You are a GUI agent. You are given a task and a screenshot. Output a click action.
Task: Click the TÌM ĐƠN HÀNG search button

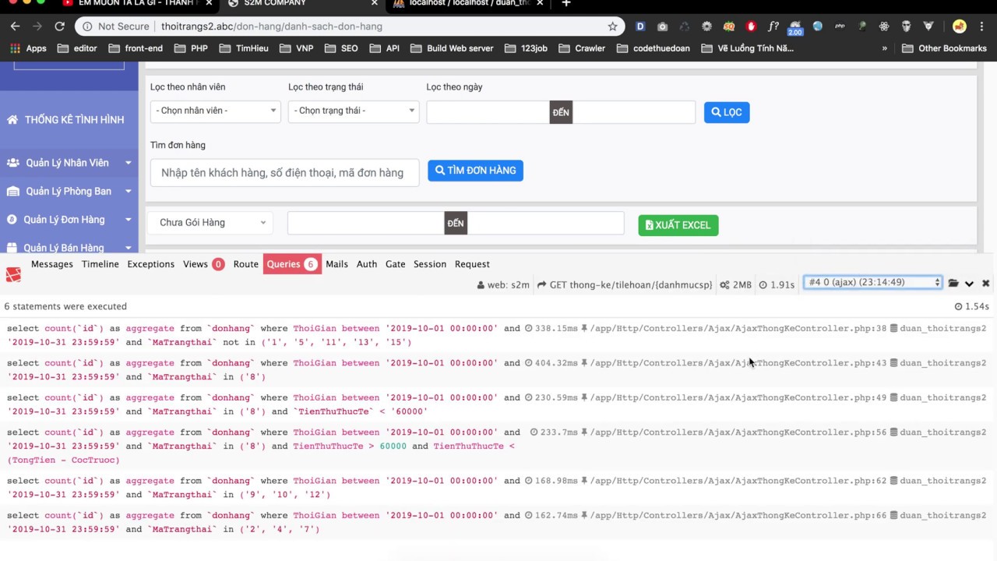[475, 171]
